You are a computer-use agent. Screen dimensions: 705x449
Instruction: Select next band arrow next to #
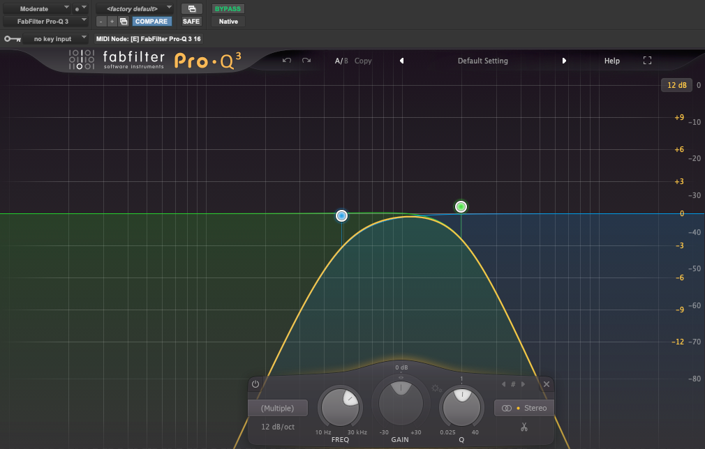[x=523, y=384]
